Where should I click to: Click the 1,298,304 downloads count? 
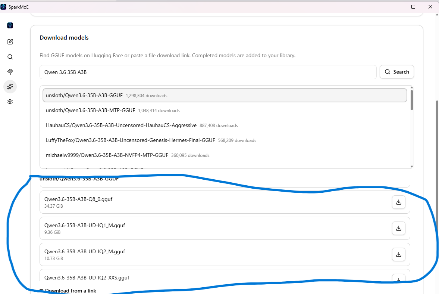[x=147, y=96]
